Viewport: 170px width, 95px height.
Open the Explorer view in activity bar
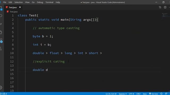point(1,8)
